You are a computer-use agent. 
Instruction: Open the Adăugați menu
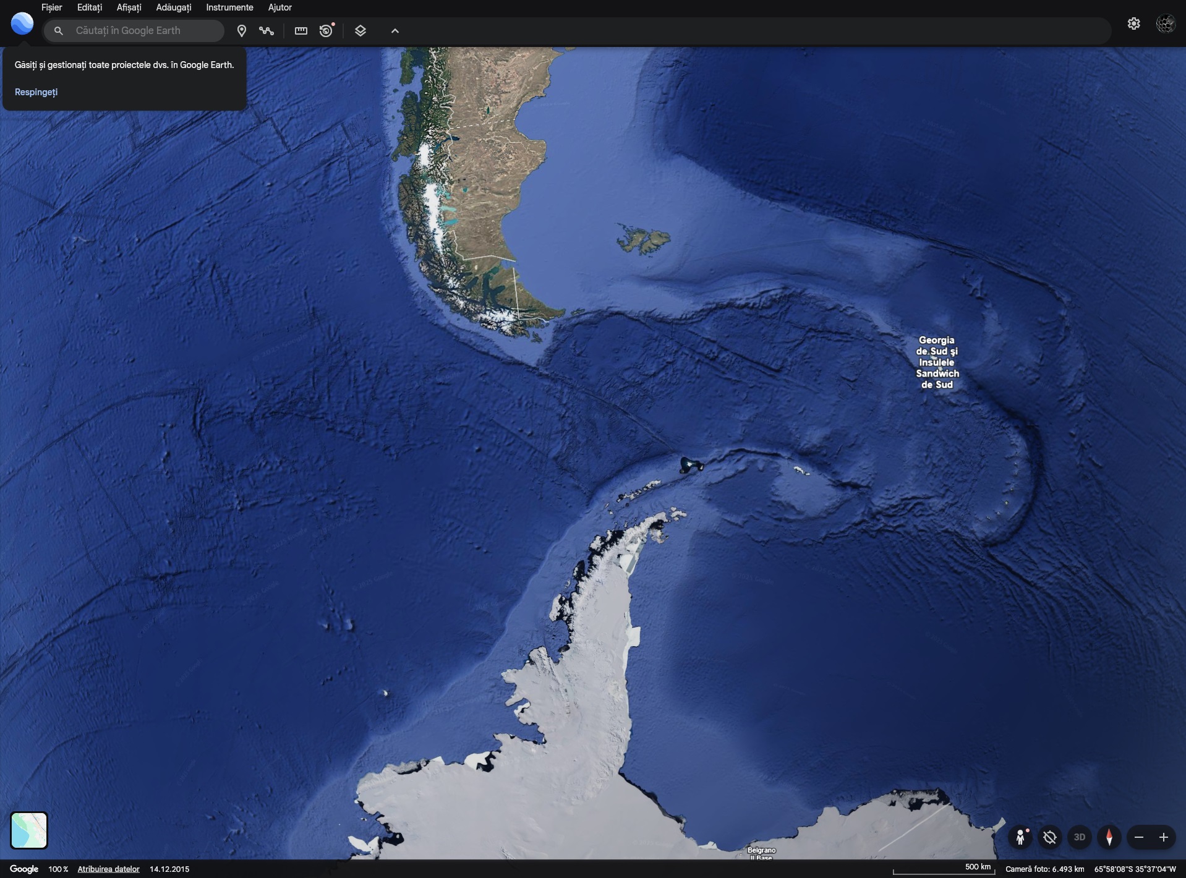tap(174, 7)
